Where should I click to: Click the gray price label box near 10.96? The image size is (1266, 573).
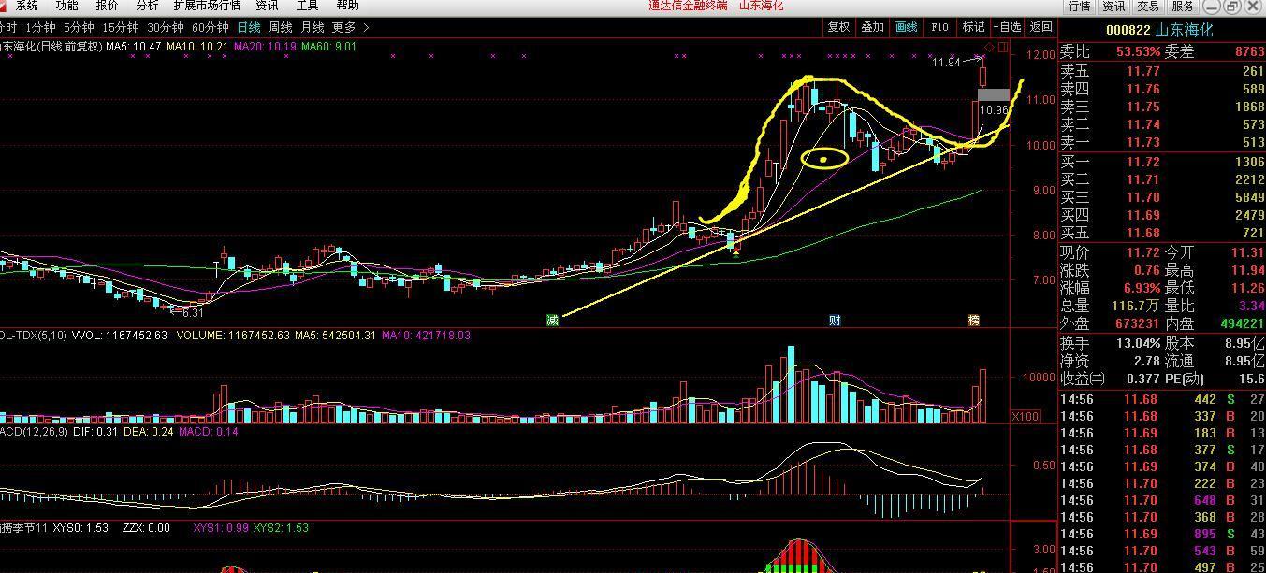click(993, 94)
